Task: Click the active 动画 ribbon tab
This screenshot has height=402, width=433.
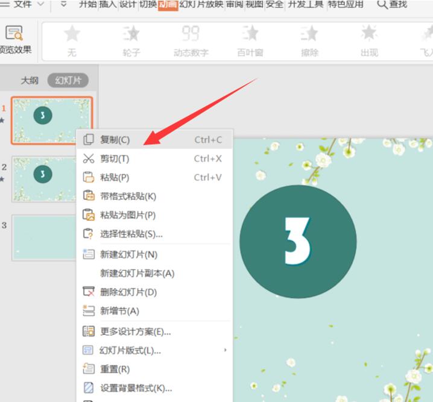Action: pos(168,5)
